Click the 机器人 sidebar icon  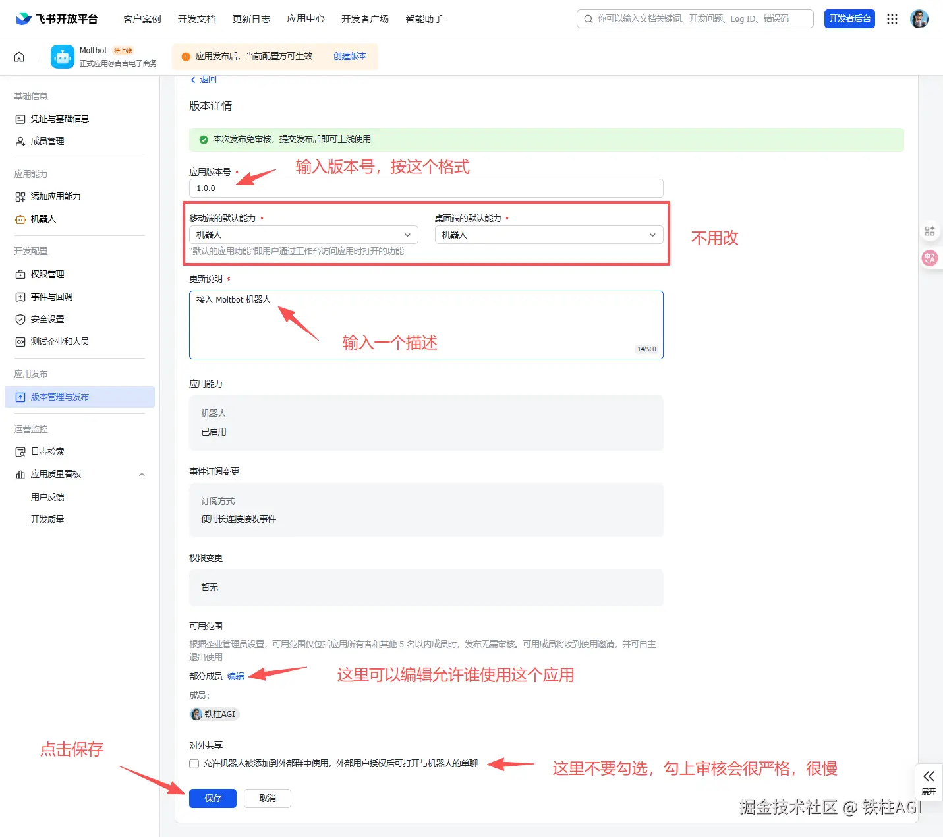(20, 219)
